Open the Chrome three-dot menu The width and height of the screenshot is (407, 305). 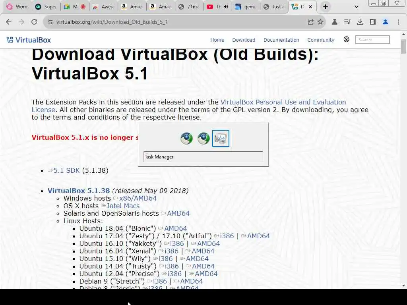[398, 22]
